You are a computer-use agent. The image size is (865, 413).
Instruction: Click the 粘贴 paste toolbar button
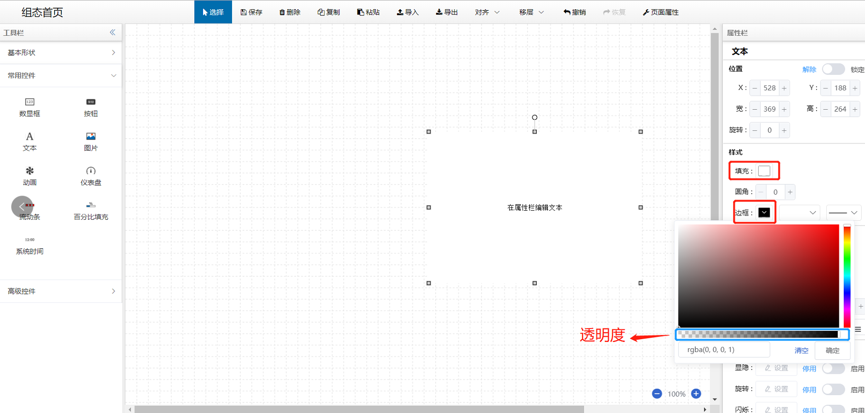(x=368, y=12)
